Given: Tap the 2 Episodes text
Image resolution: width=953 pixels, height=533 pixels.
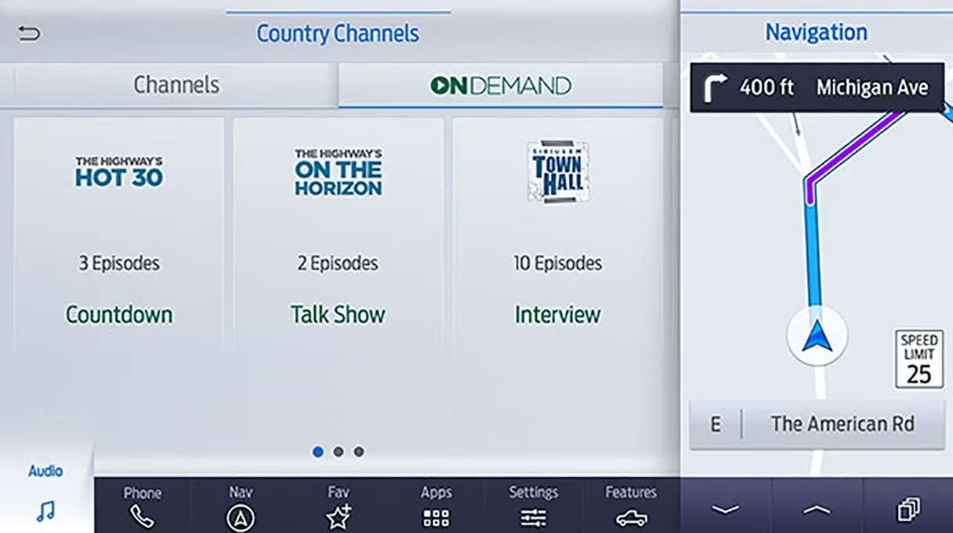Looking at the screenshot, I should coord(338,263).
